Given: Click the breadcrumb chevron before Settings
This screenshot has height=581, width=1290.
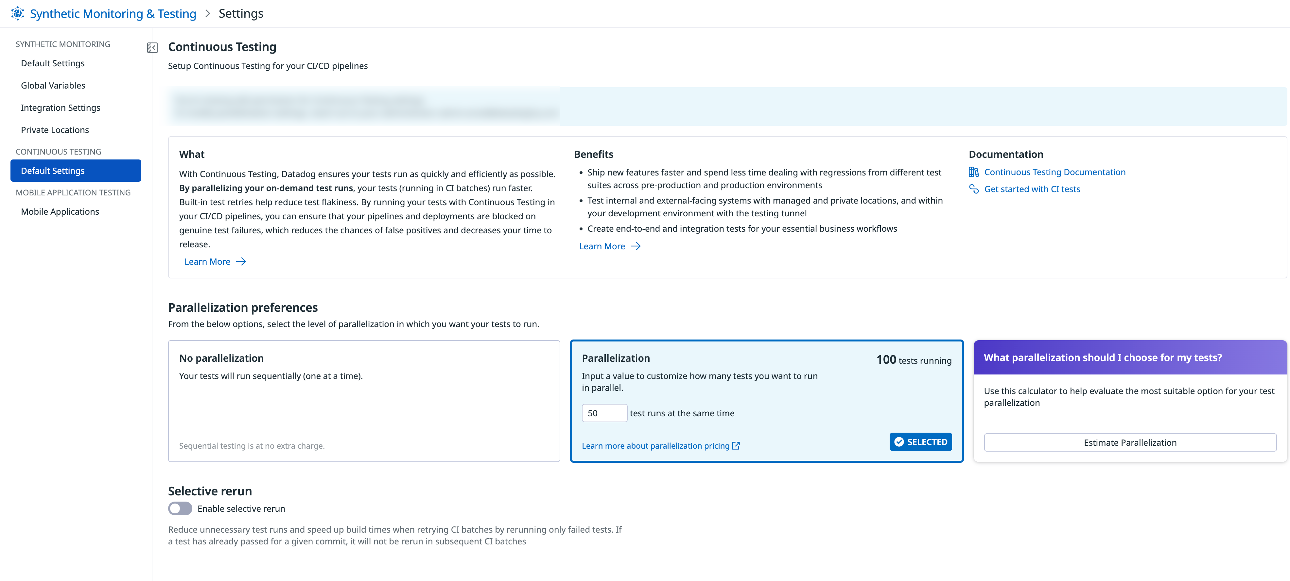Looking at the screenshot, I should [x=208, y=13].
